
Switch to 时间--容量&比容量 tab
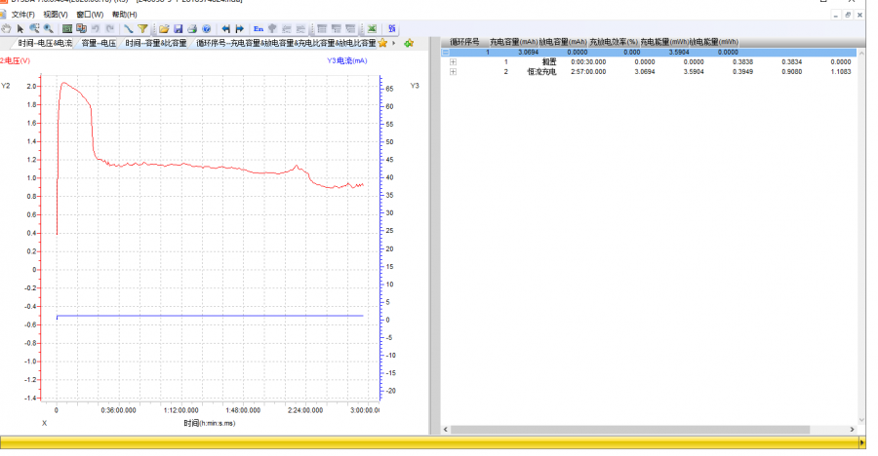coord(155,43)
